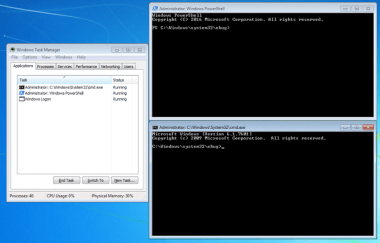Switch to the Services tab
The image size is (380, 243).
65,67
